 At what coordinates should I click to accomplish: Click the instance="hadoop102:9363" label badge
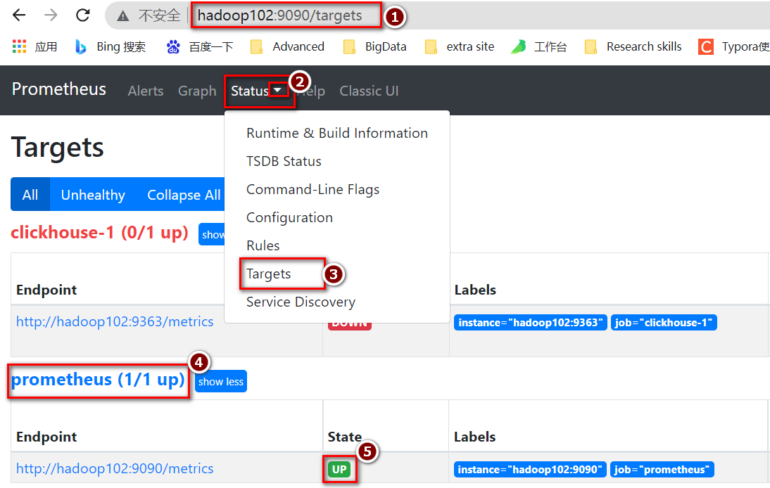click(x=531, y=322)
